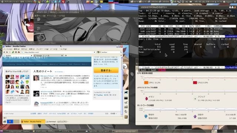Click the Terminal taskbar button inside VM
Screen dimensions: 237x133
57,122
